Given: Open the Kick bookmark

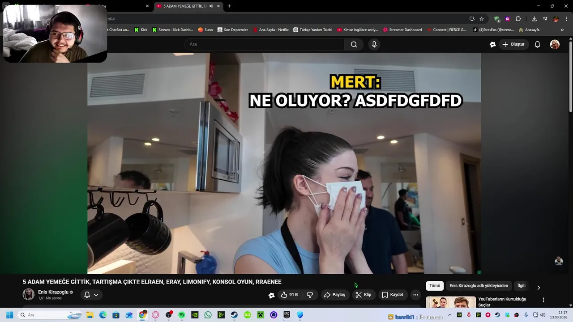Looking at the screenshot, I should coord(141,30).
